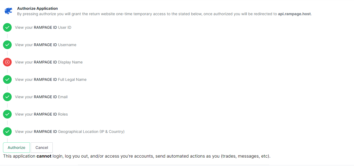Select the Authorize Application heading
The width and height of the screenshot is (354, 166).
pyautogui.click(x=37, y=8)
